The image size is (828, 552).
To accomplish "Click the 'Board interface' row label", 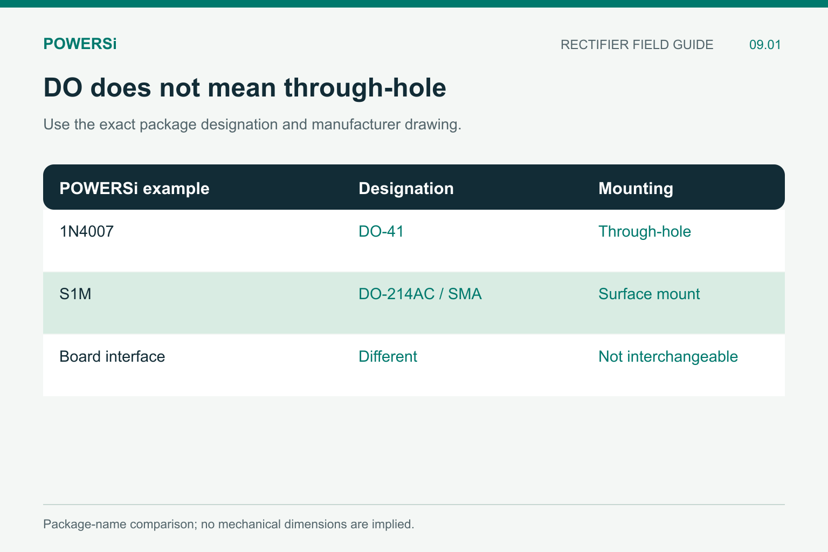I will click(112, 356).
